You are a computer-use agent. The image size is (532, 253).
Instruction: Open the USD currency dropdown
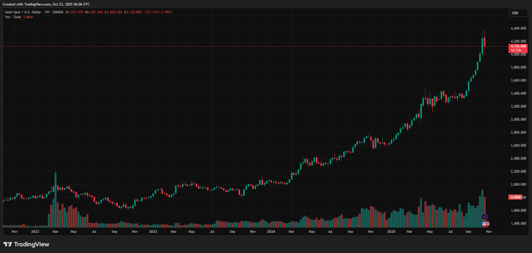[x=515, y=13]
